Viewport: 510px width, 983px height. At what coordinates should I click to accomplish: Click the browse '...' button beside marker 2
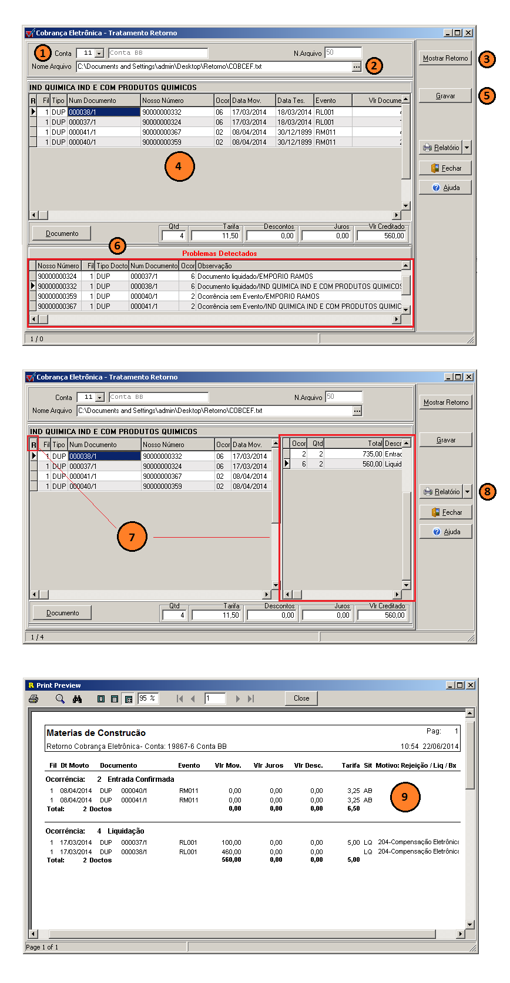357,67
